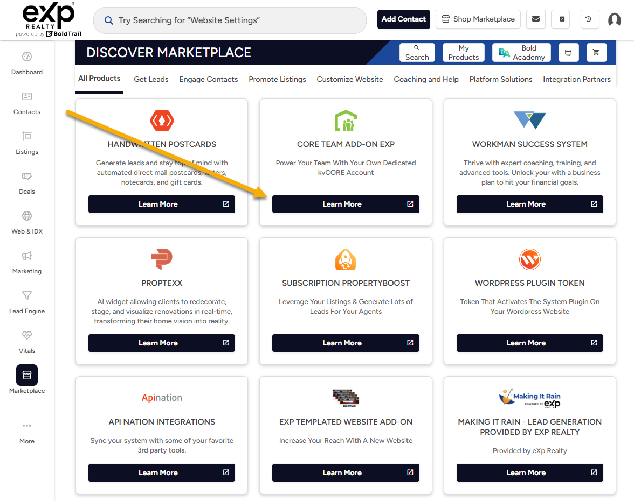Image resolution: width=634 pixels, height=501 pixels.
Task: Open My Products
Action: 464,53
